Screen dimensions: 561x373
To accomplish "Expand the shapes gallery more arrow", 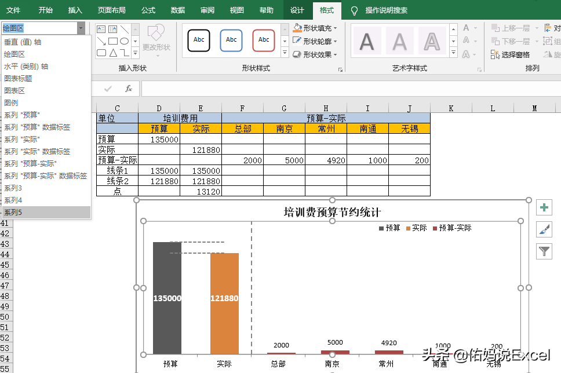I will pyautogui.click(x=135, y=53).
